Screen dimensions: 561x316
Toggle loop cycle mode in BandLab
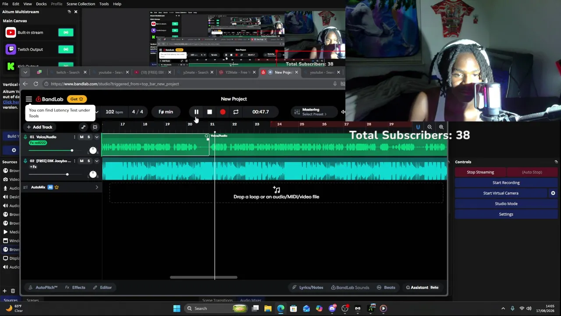[x=236, y=112]
